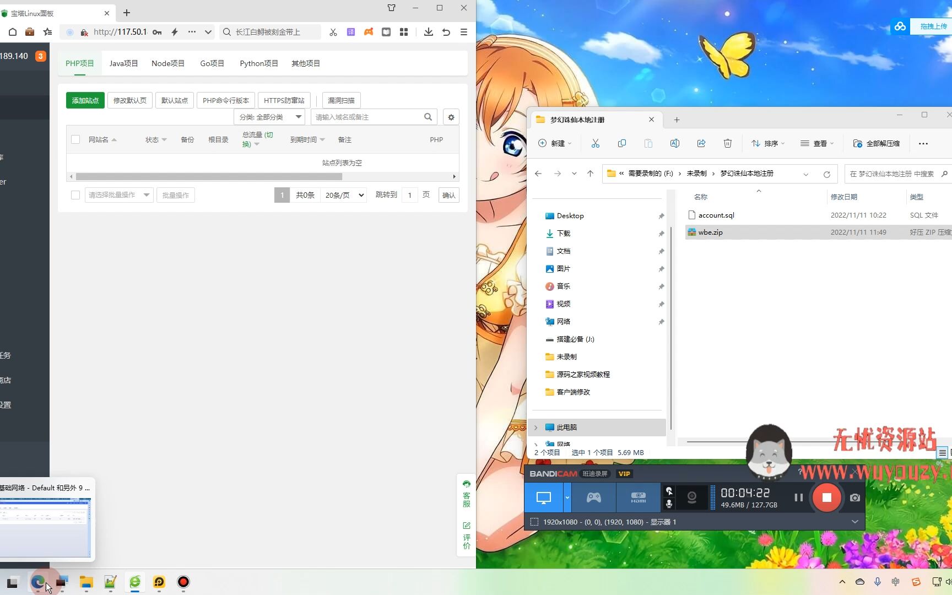
Task: Select the wbe.zip file
Action: [x=711, y=232]
